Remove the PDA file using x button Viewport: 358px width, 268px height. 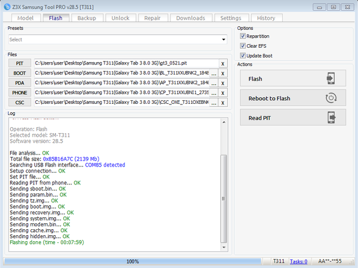223,83
